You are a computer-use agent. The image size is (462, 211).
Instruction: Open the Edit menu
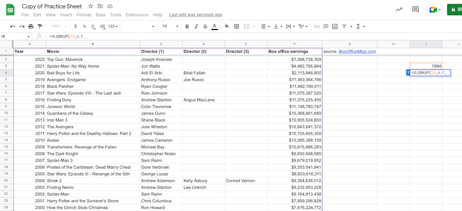click(x=37, y=15)
